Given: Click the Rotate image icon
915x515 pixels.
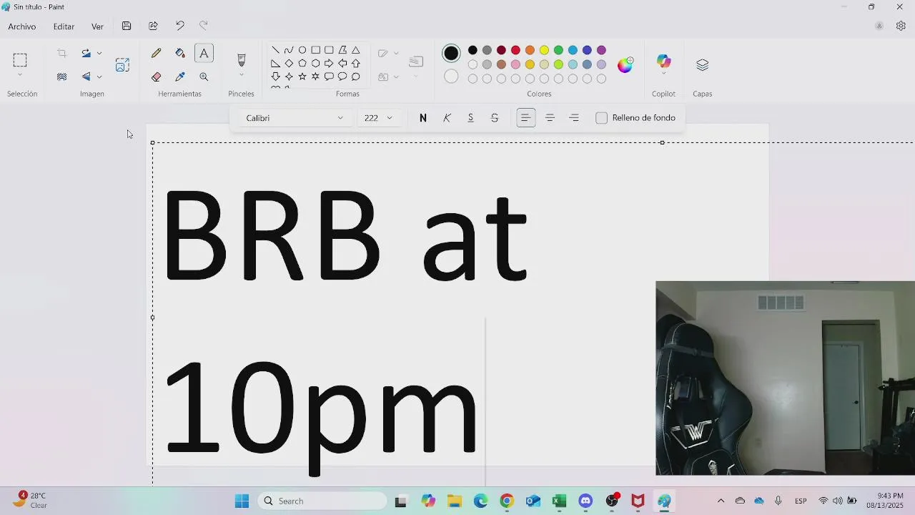Looking at the screenshot, I should [x=86, y=53].
